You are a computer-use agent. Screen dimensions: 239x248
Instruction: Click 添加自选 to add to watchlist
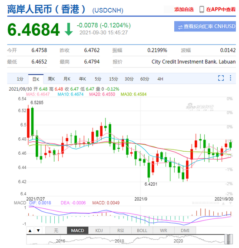click(x=184, y=10)
